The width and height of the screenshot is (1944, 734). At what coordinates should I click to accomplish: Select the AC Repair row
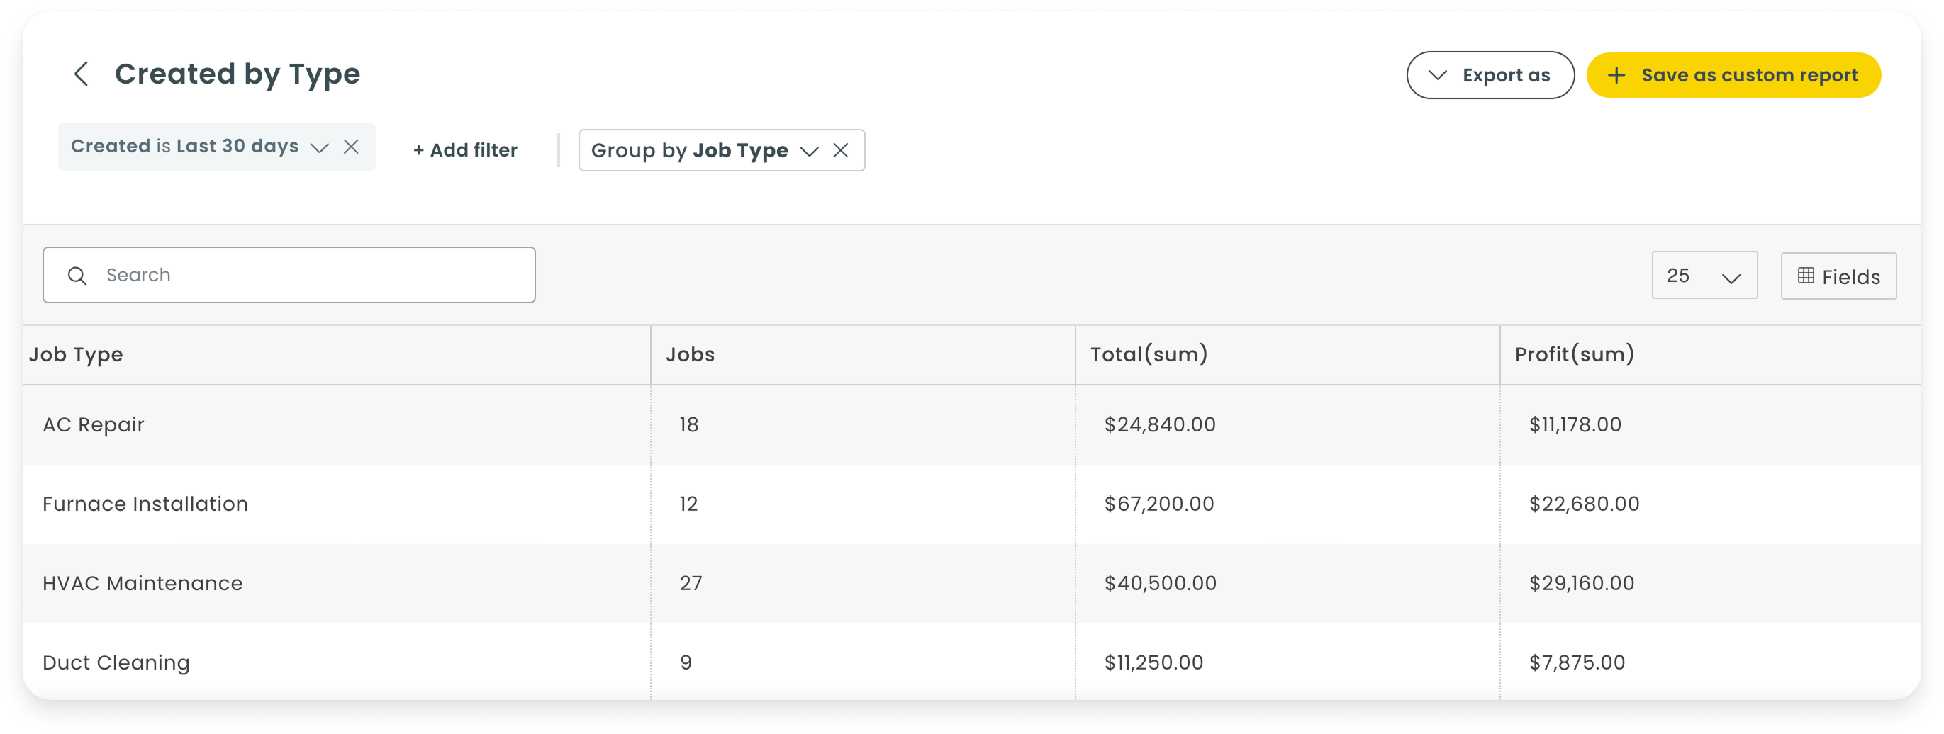[x=972, y=424]
